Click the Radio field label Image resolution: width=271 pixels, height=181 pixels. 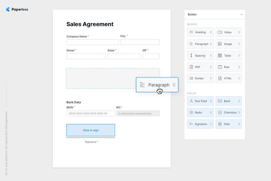click(x=198, y=113)
